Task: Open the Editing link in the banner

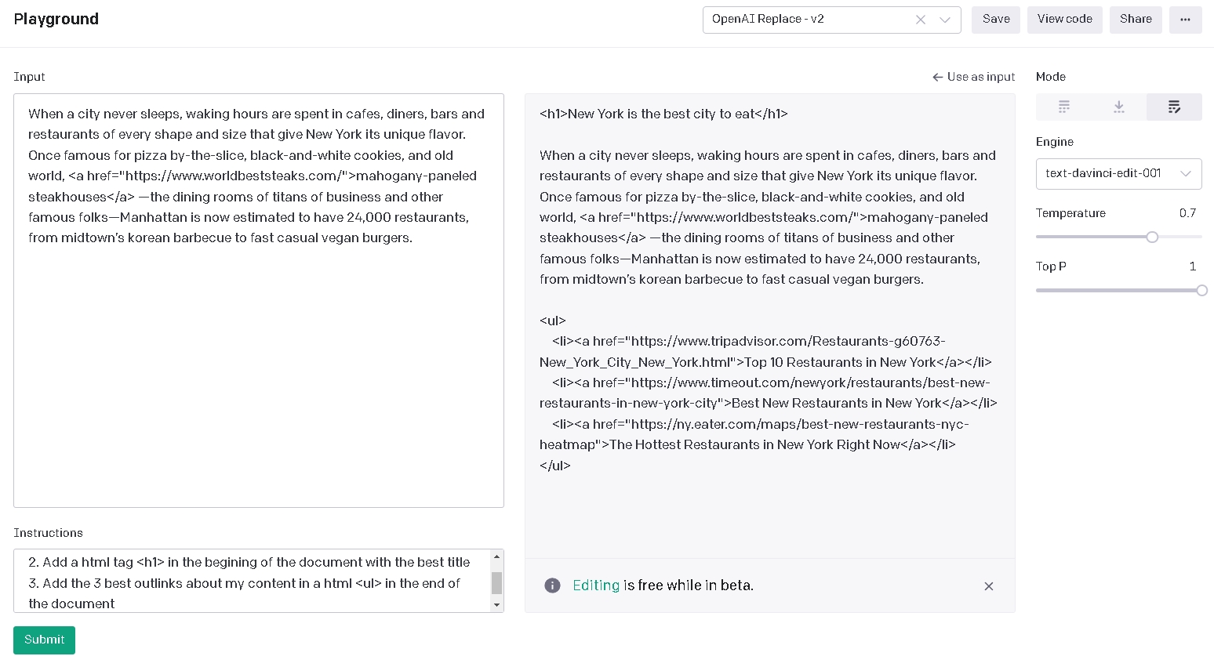Action: point(596,585)
